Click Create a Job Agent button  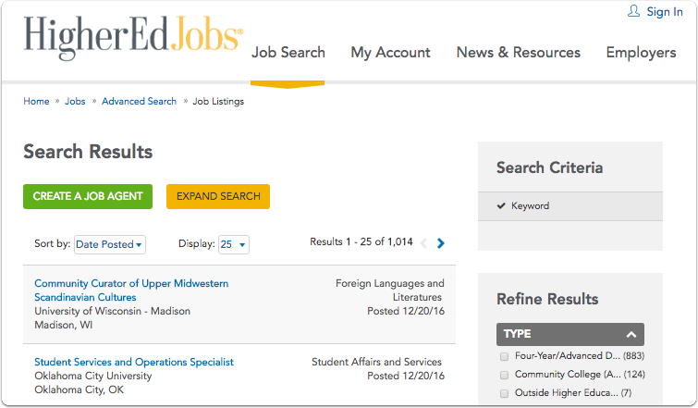click(x=88, y=196)
